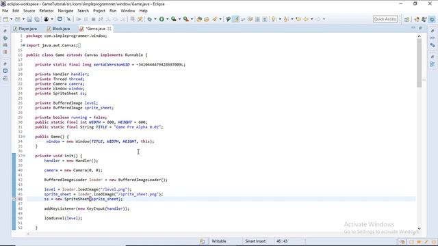Image resolution: width=438 pixels, height=246 pixels.
Task: Toggle Show Whitespace Characters
Action: (x=265, y=19)
